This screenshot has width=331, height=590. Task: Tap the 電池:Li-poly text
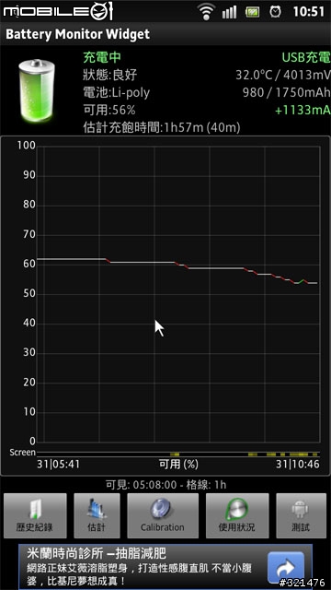(x=117, y=92)
